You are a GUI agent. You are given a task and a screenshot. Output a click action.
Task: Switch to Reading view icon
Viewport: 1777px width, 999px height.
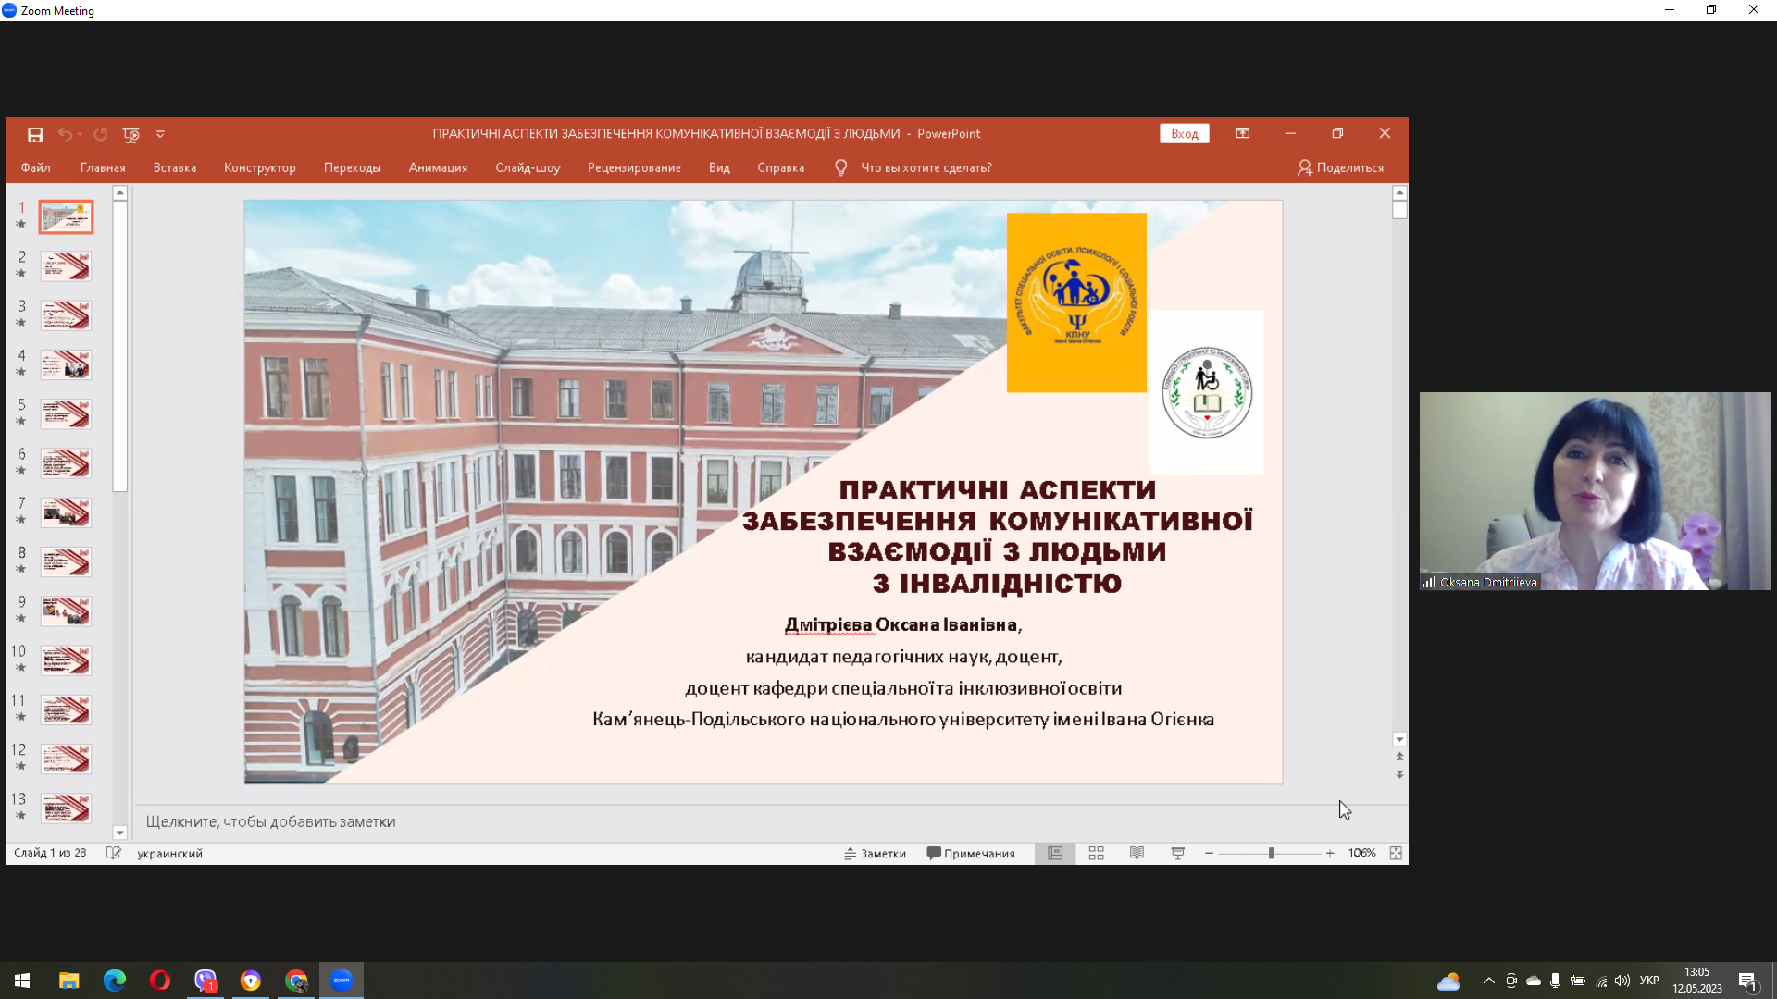coord(1137,853)
